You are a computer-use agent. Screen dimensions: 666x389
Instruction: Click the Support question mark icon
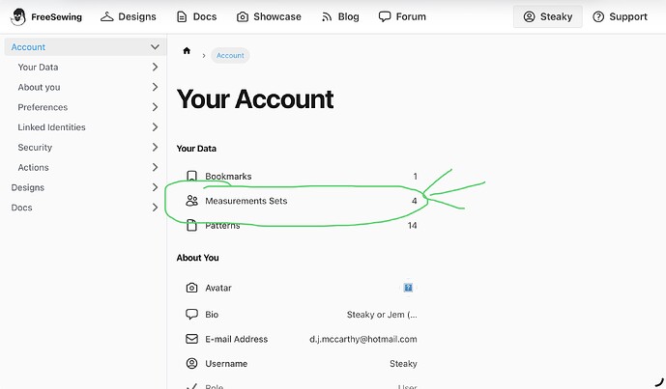coord(598,16)
